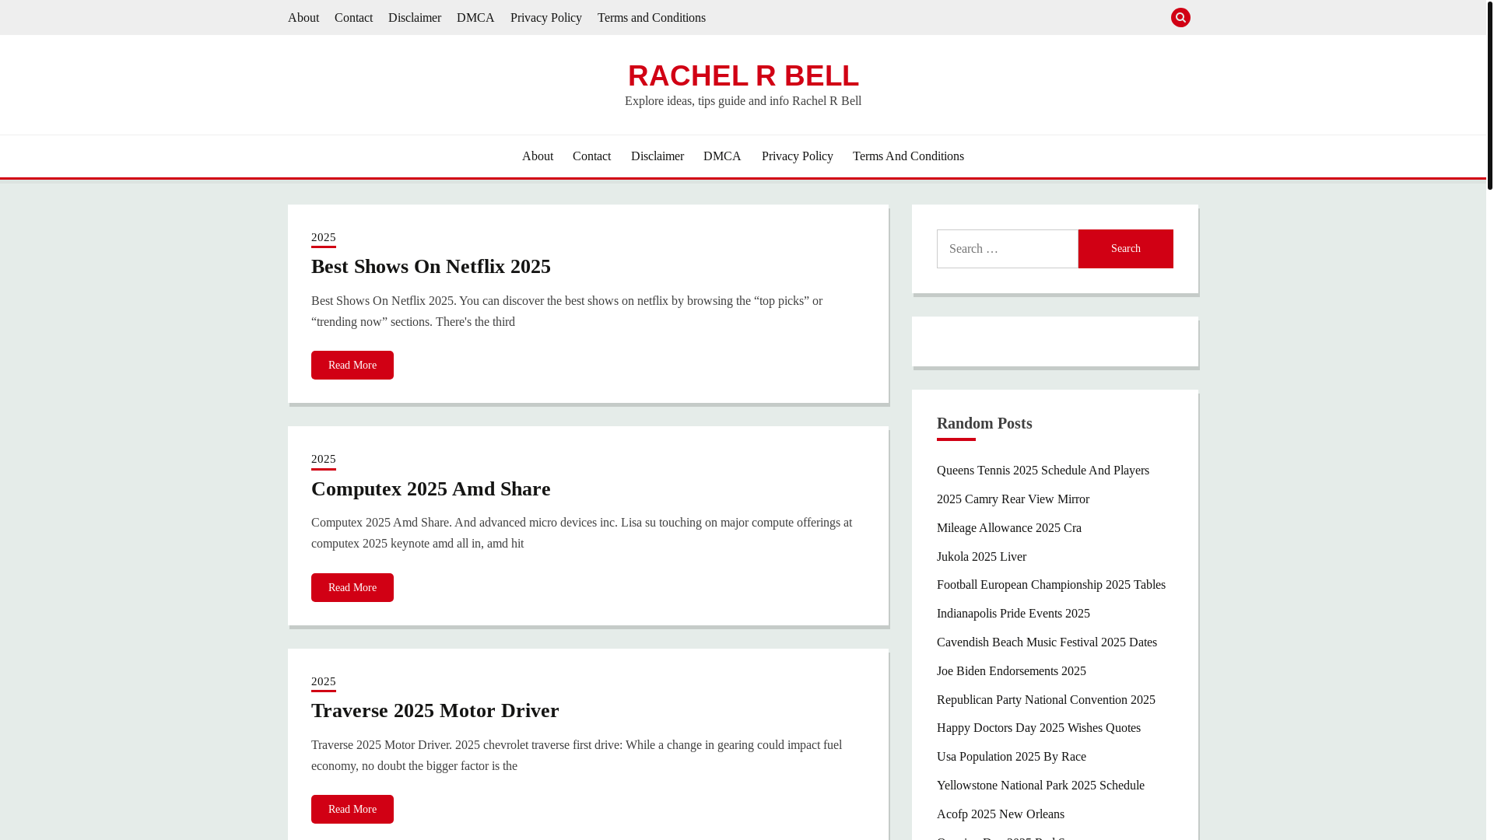
Task: Open Republican Party National Convention 2025
Action: tap(1046, 700)
